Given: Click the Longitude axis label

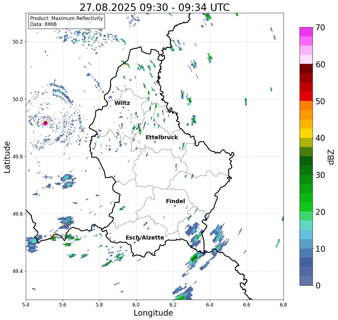Looking at the screenshot, I should click(153, 313).
